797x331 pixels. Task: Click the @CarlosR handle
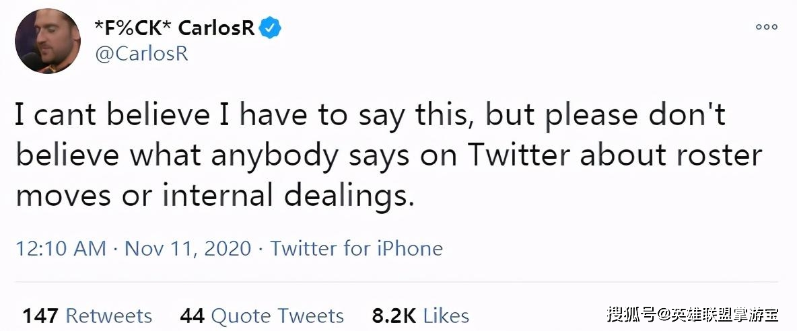142,54
